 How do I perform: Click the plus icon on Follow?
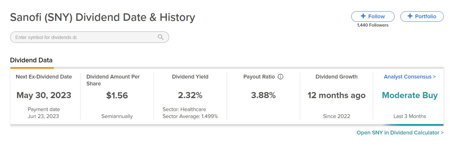pyautogui.click(x=363, y=16)
